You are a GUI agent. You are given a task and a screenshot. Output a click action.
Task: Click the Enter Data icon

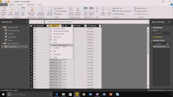(23, 9)
